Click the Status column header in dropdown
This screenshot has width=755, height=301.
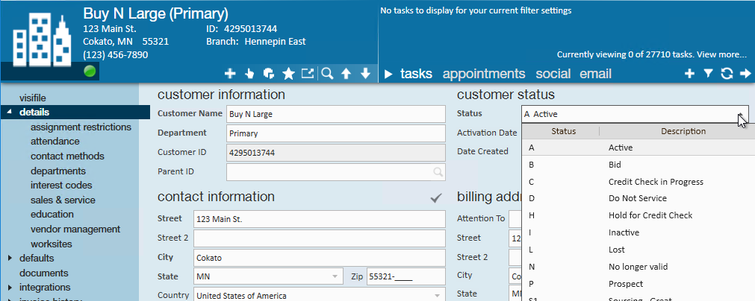pos(563,131)
